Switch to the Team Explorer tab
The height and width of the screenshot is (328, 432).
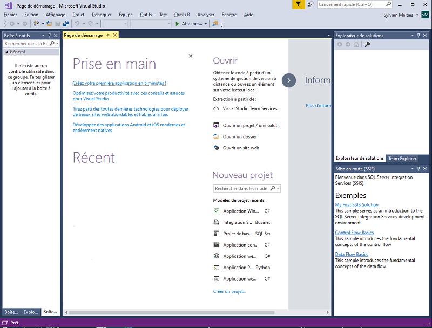(402, 158)
